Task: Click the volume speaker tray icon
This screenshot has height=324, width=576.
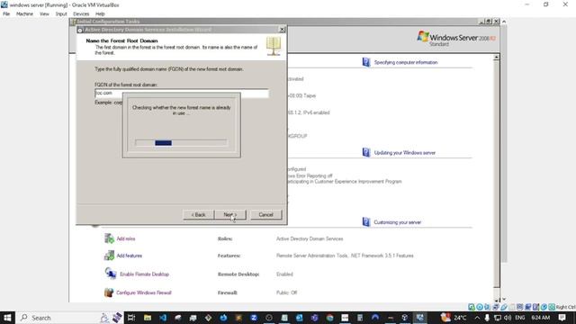Action: 508,318
